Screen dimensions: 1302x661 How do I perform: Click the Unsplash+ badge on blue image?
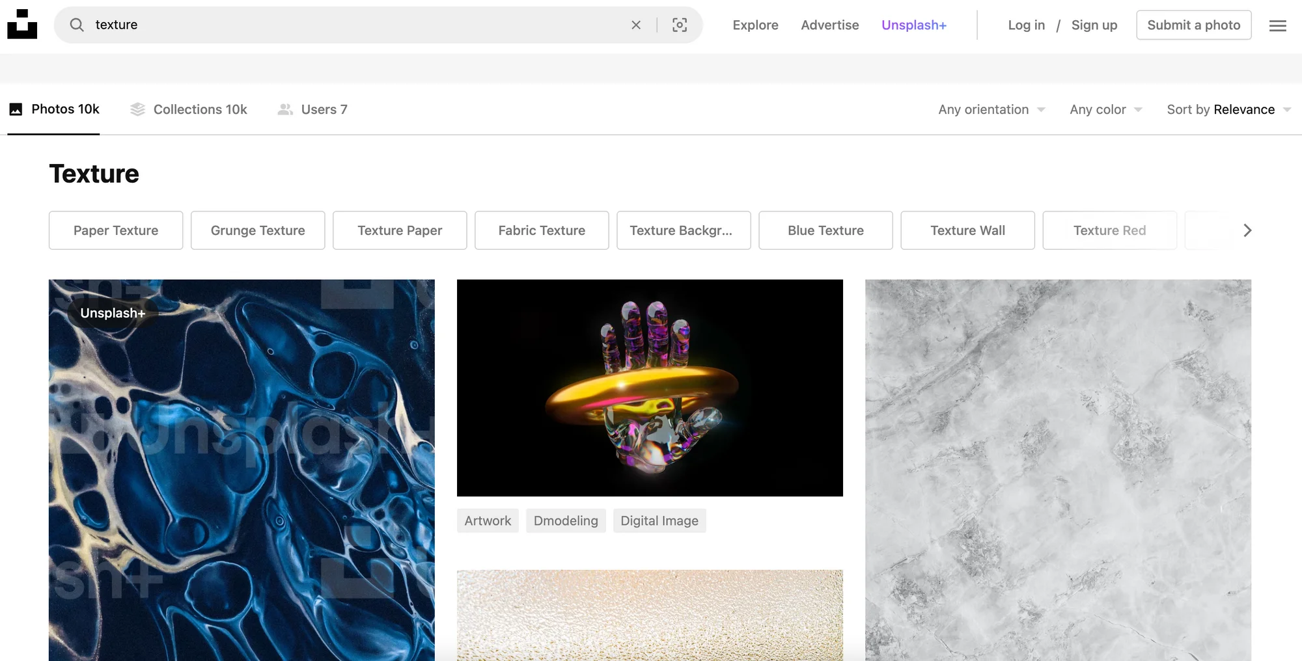pyautogui.click(x=113, y=313)
